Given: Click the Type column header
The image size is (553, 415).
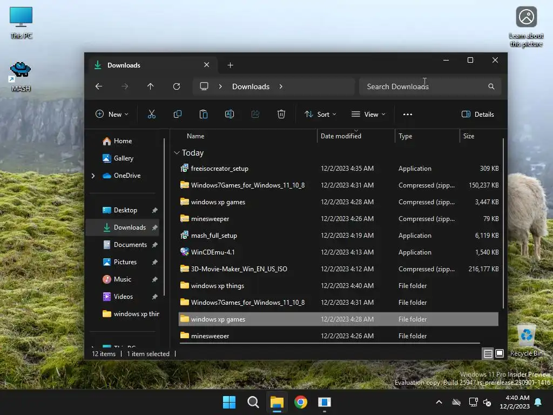Looking at the screenshot, I should point(405,136).
